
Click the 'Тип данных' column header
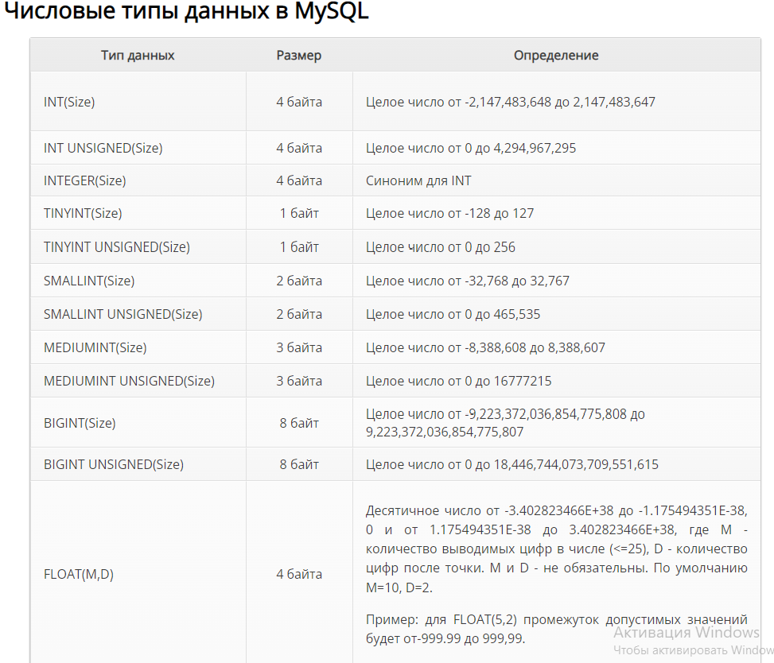[x=138, y=56]
